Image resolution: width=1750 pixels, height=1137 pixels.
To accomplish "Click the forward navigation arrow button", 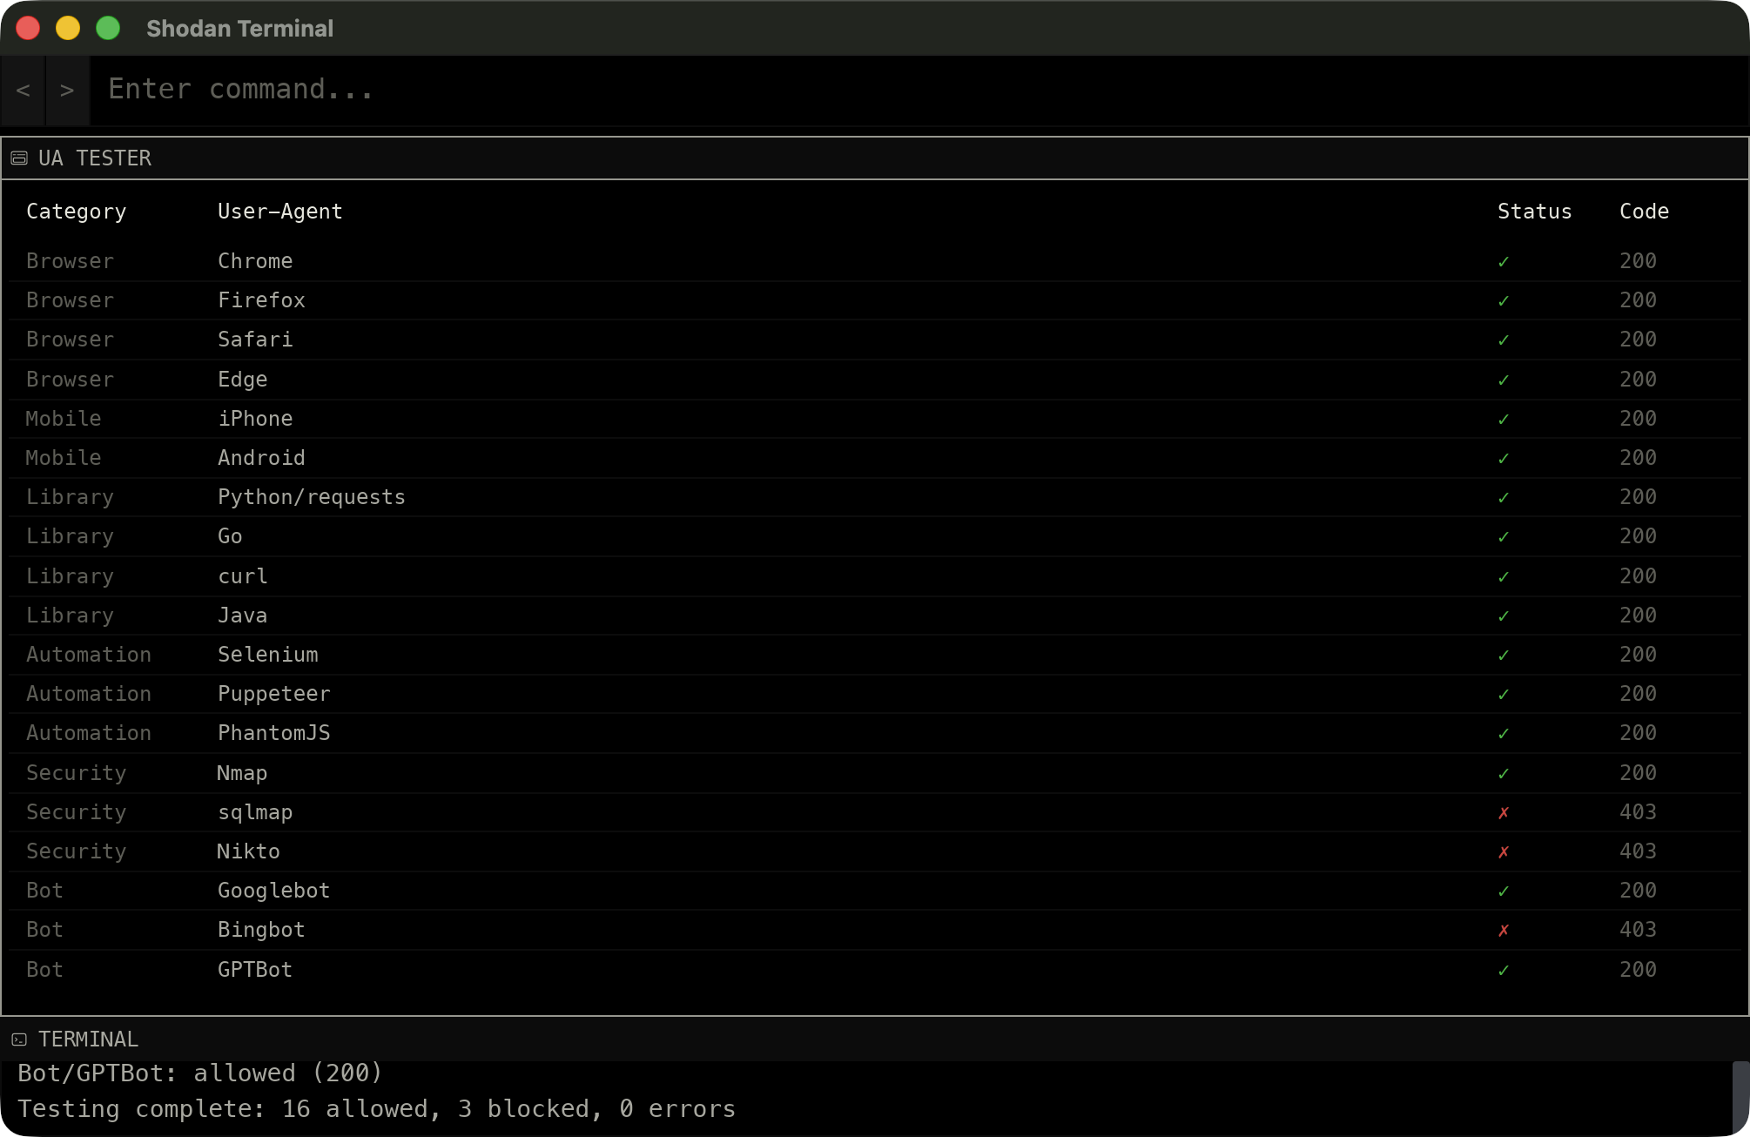I will (x=67, y=90).
